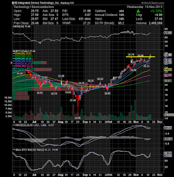Click the Options yes value
Viewport: 174px width, 177px height.
coord(121,11)
